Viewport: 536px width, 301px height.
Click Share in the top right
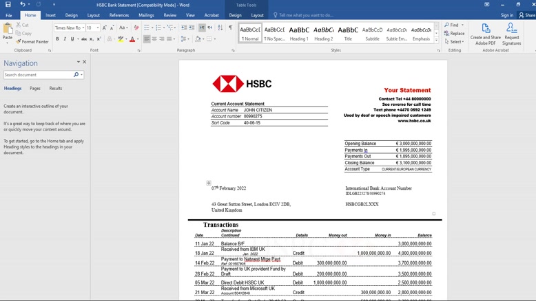526,15
